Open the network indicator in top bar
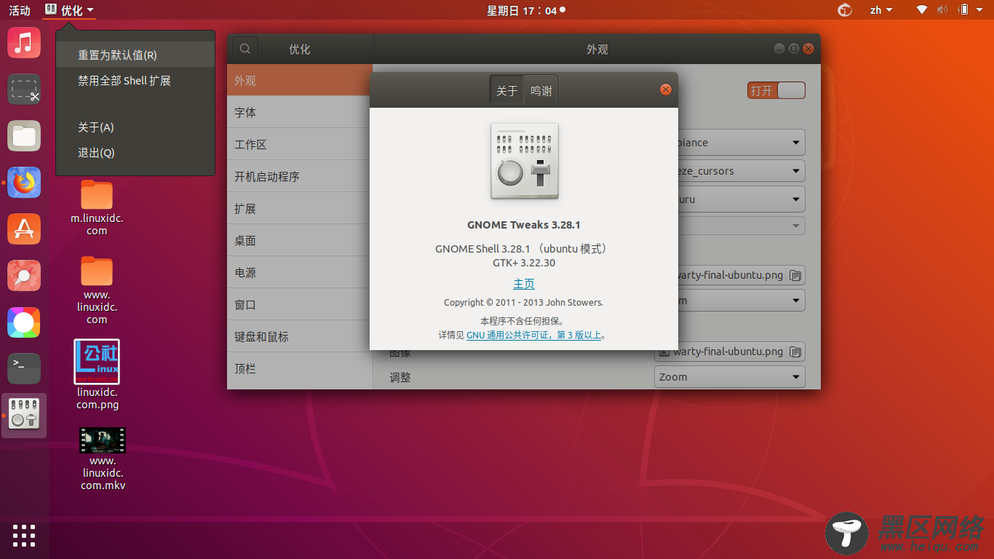The width and height of the screenshot is (994, 559). pos(921,9)
